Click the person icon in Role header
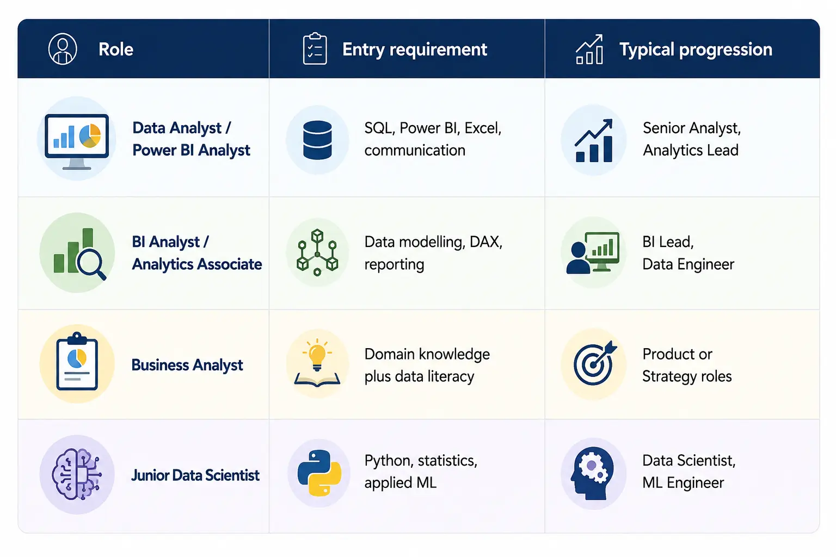 63,49
